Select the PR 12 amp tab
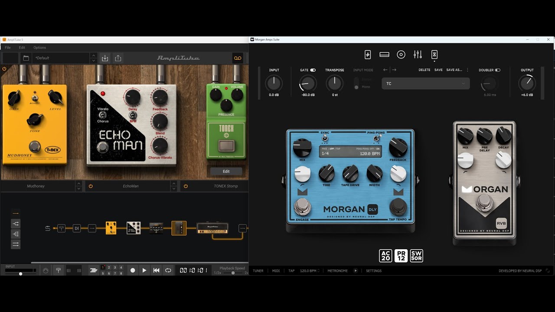Image resolution: width=555 pixels, height=312 pixels. [401, 256]
